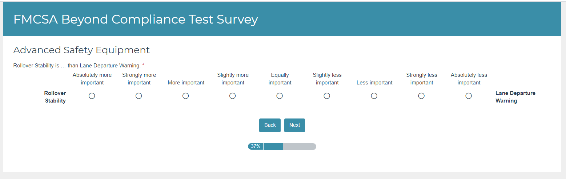Pick 'Strongly less important' radio button
Screen dimensions: 566x179
pos(421,96)
